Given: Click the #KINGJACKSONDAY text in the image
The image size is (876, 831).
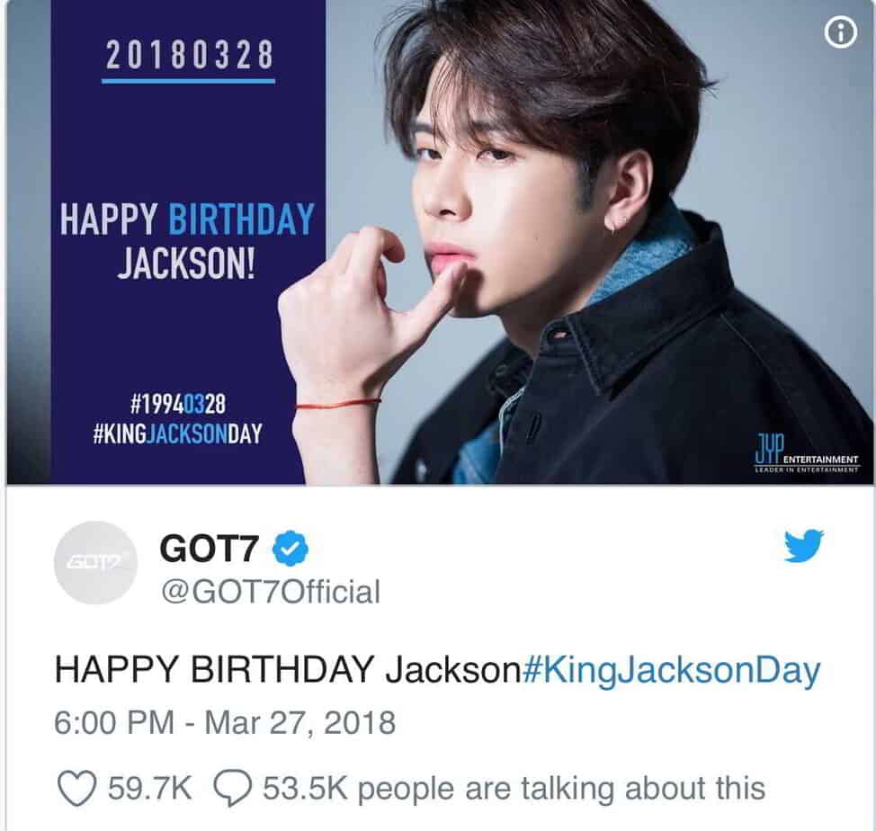Looking at the screenshot, I should click(x=178, y=433).
